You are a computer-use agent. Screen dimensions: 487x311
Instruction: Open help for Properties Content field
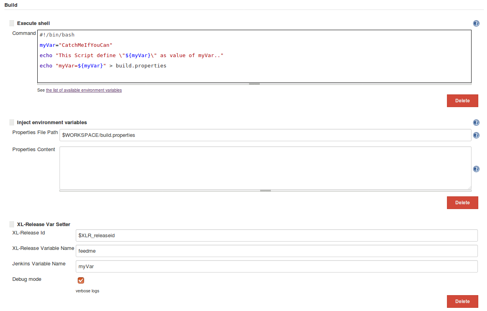pyautogui.click(x=476, y=169)
